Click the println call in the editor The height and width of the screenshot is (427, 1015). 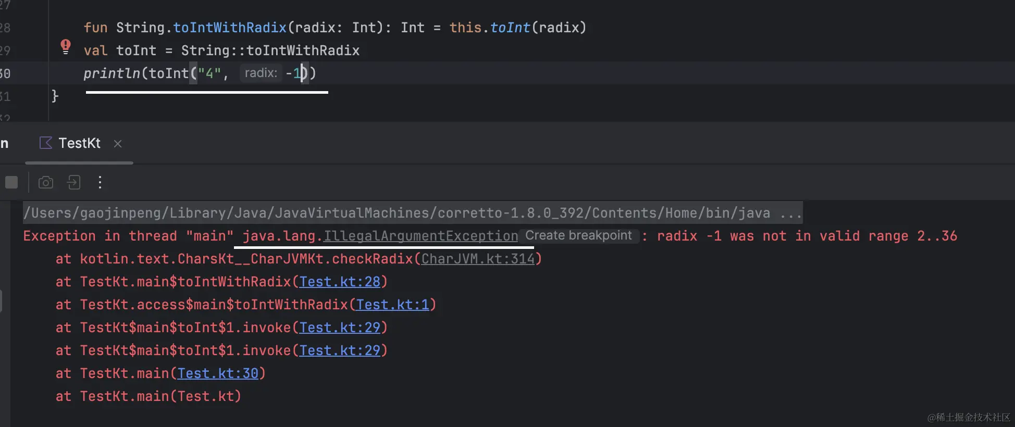(112, 73)
